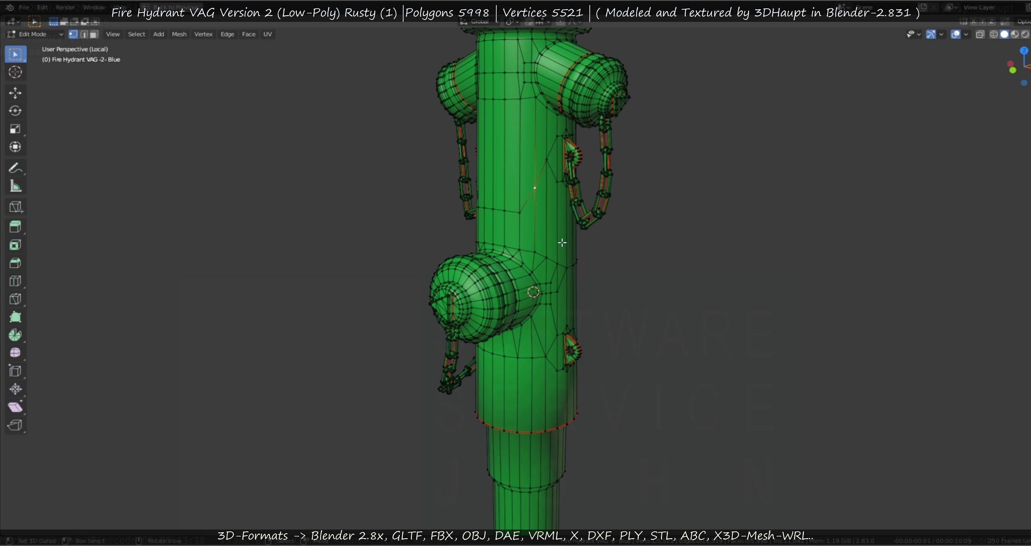Open the Face menu
This screenshot has width=1031, height=546.
pyautogui.click(x=249, y=34)
